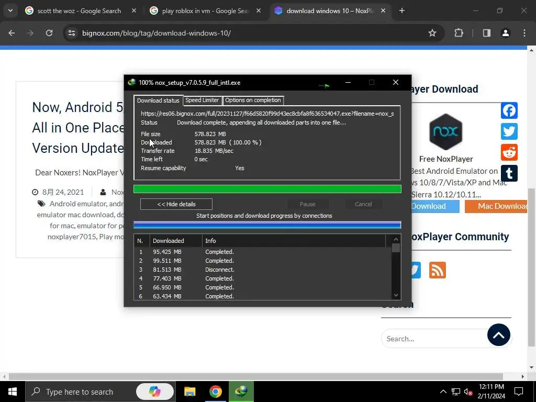Click Facebook share icon on webpage
This screenshot has width=536, height=402.
(509, 110)
